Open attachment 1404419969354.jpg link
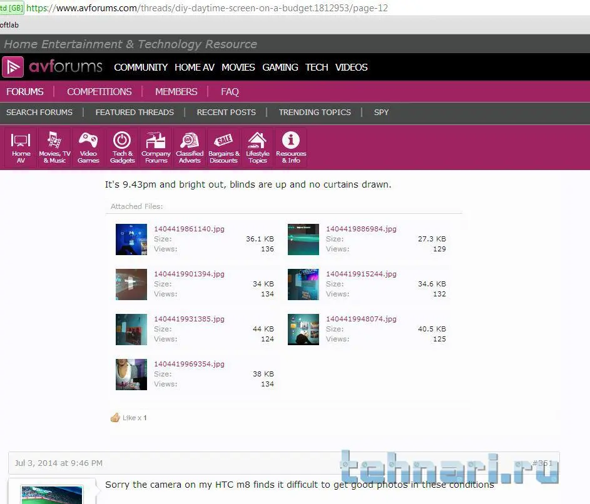 pos(190,365)
